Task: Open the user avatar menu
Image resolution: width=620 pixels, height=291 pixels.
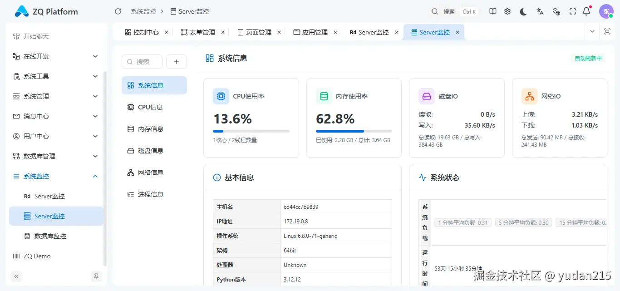Action: (x=606, y=11)
